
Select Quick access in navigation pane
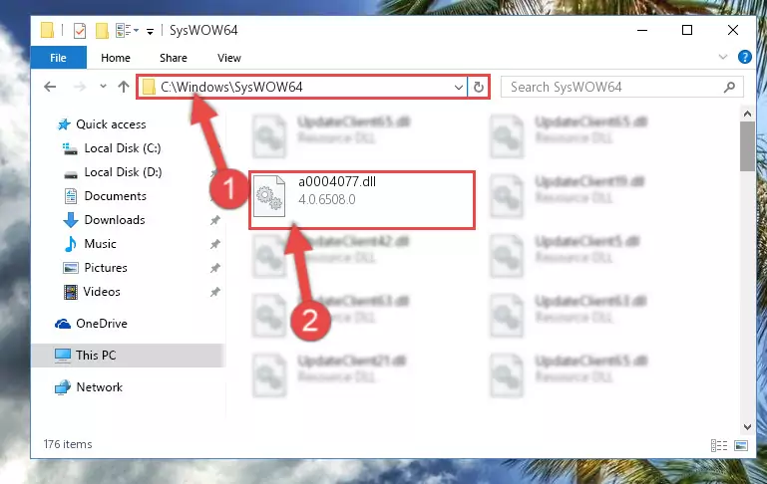111,124
